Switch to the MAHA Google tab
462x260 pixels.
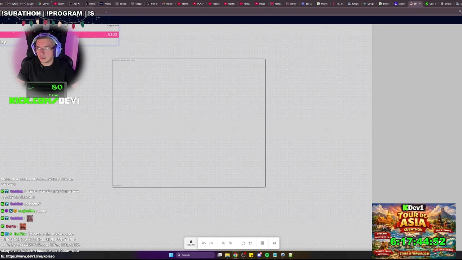coord(323,4)
